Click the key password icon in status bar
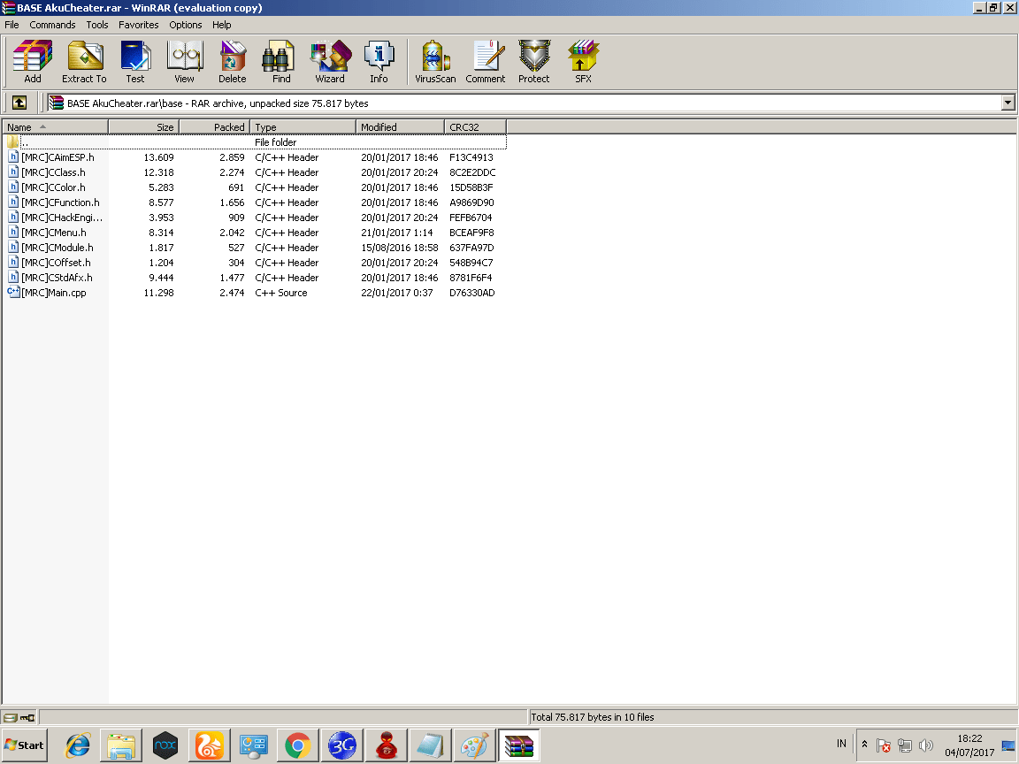 point(27,717)
